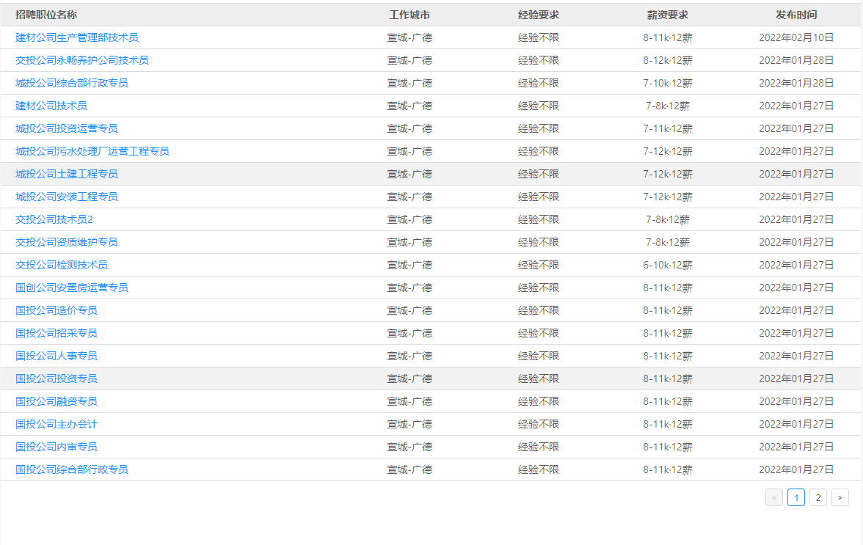The width and height of the screenshot is (863, 545).
Task: Click city in 建材公司生产管理部技术员 row
Action: click(409, 37)
